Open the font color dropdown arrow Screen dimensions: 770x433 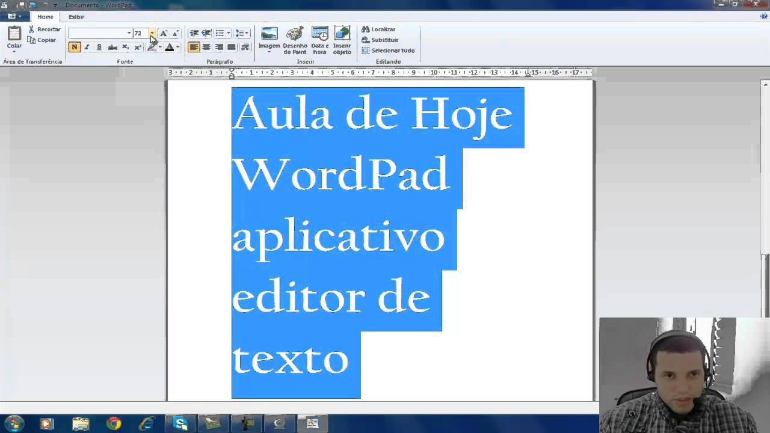[177, 47]
